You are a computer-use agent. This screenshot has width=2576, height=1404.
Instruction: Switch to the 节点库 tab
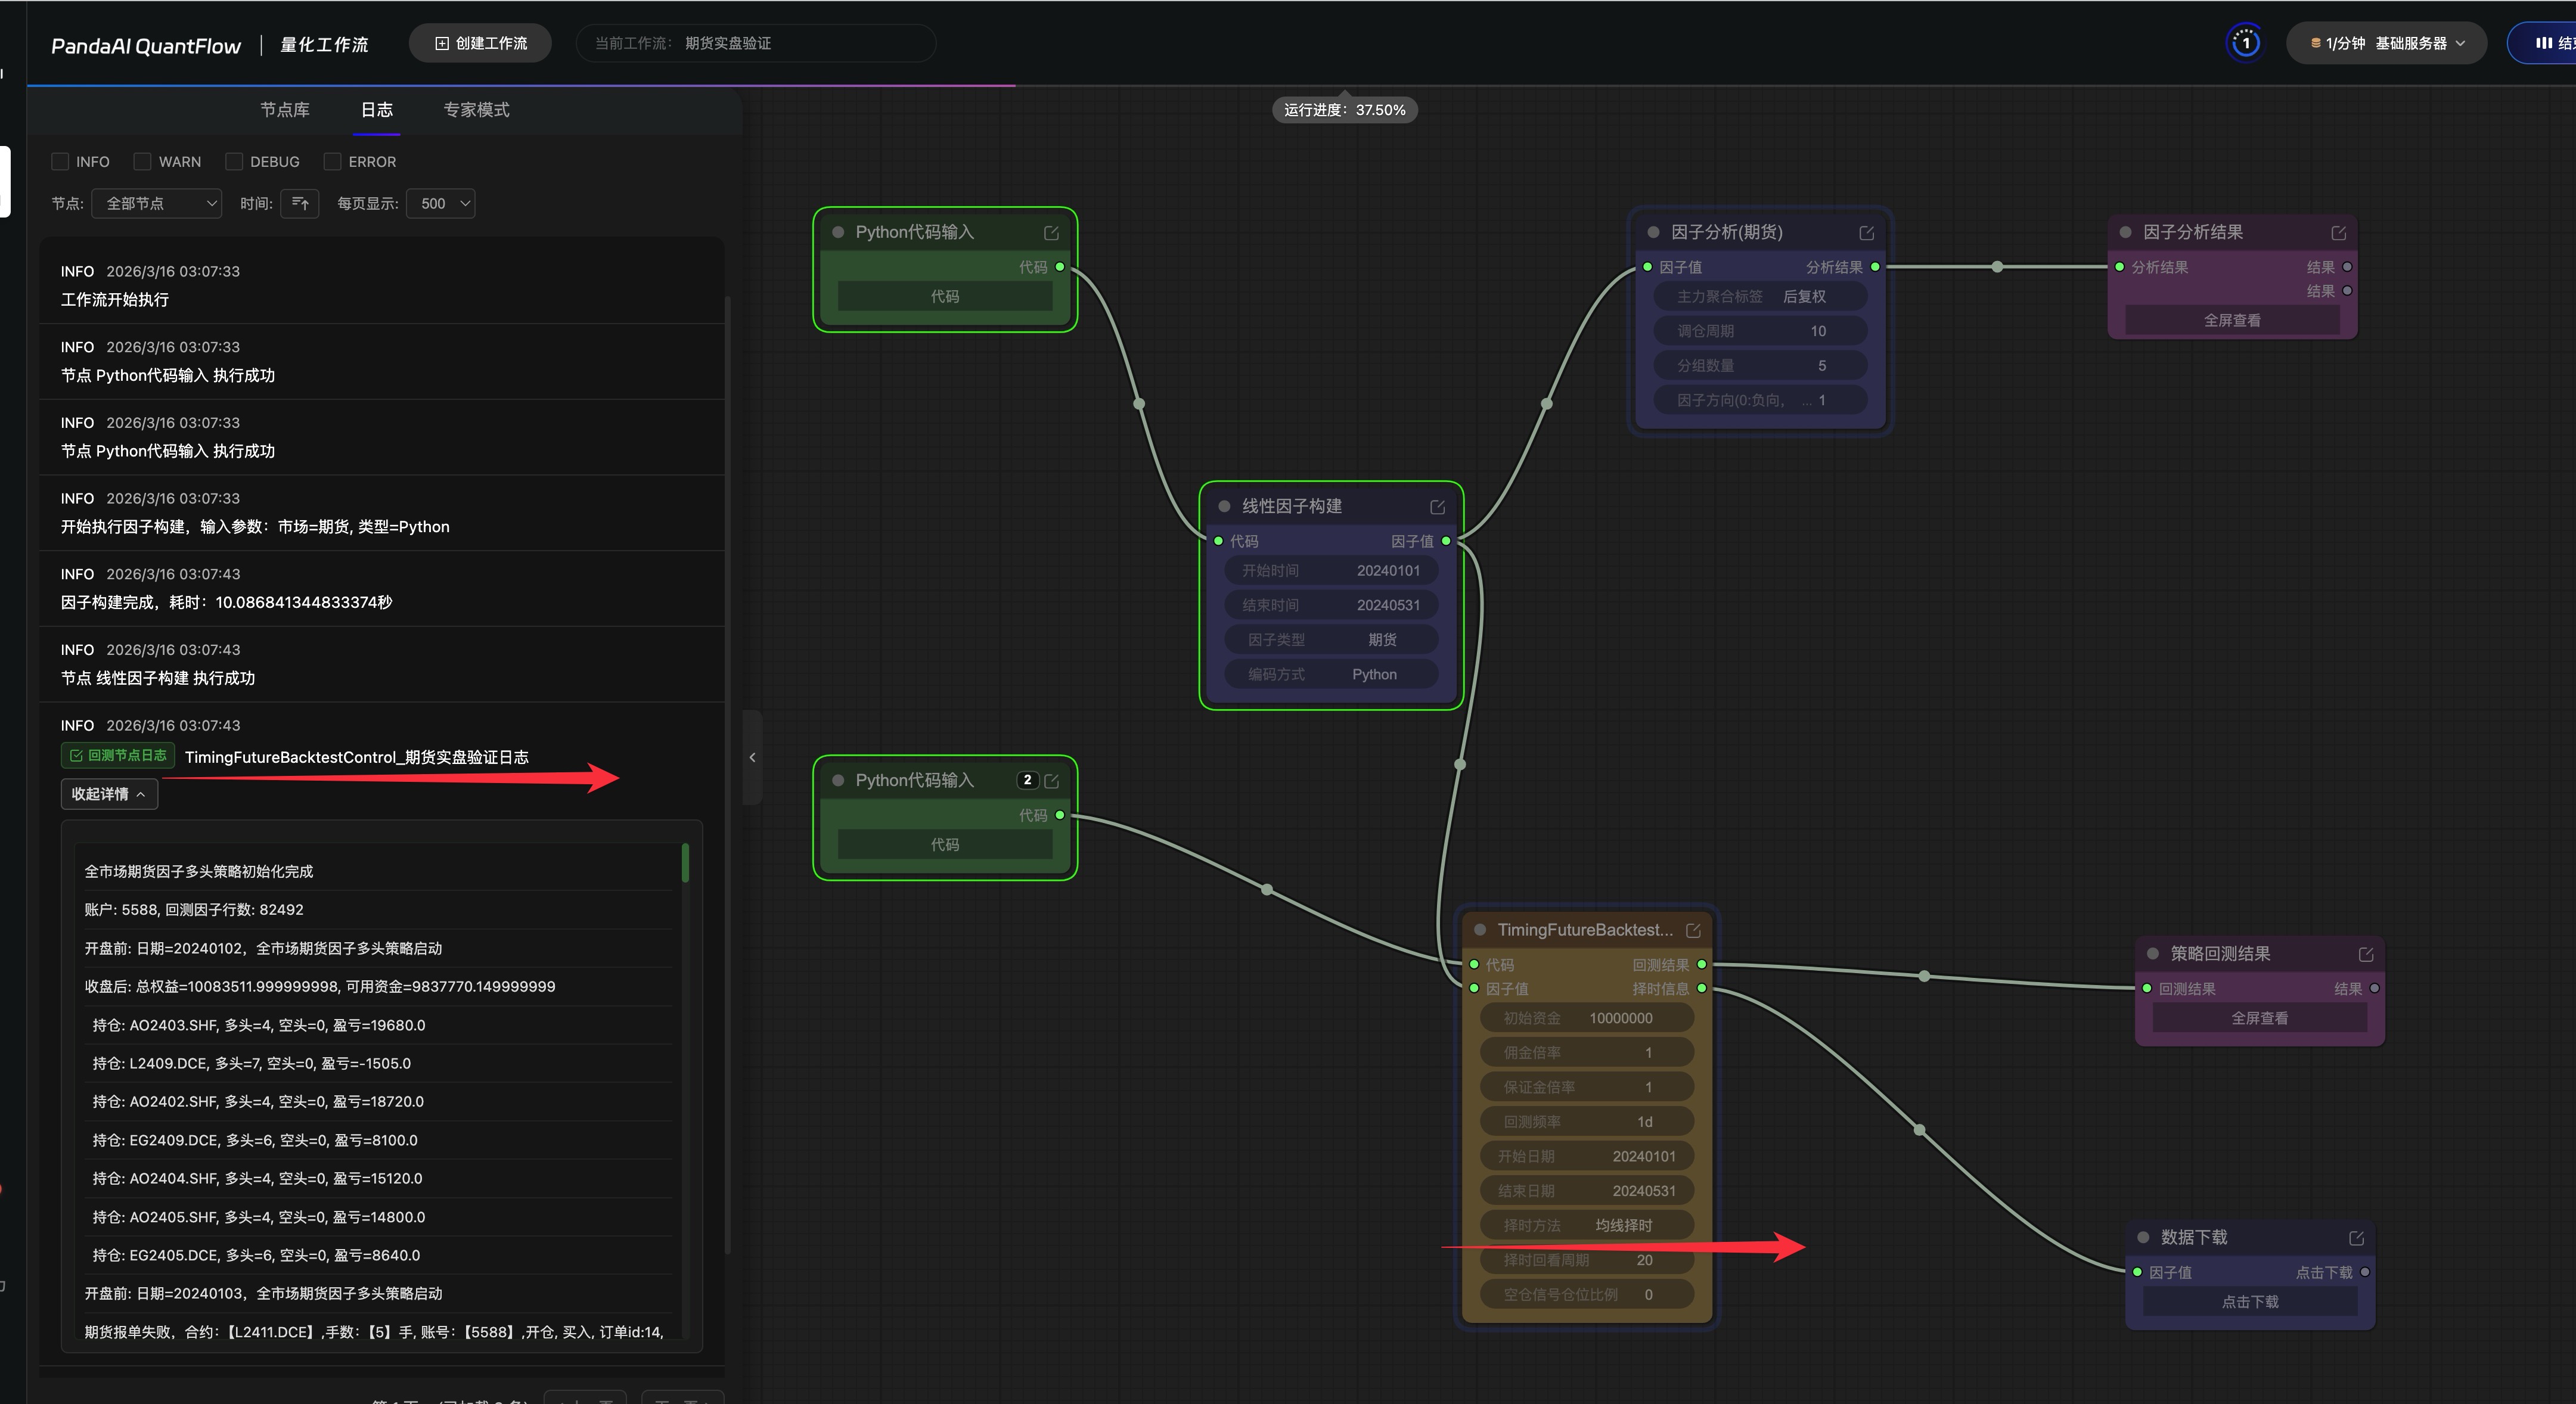click(285, 110)
